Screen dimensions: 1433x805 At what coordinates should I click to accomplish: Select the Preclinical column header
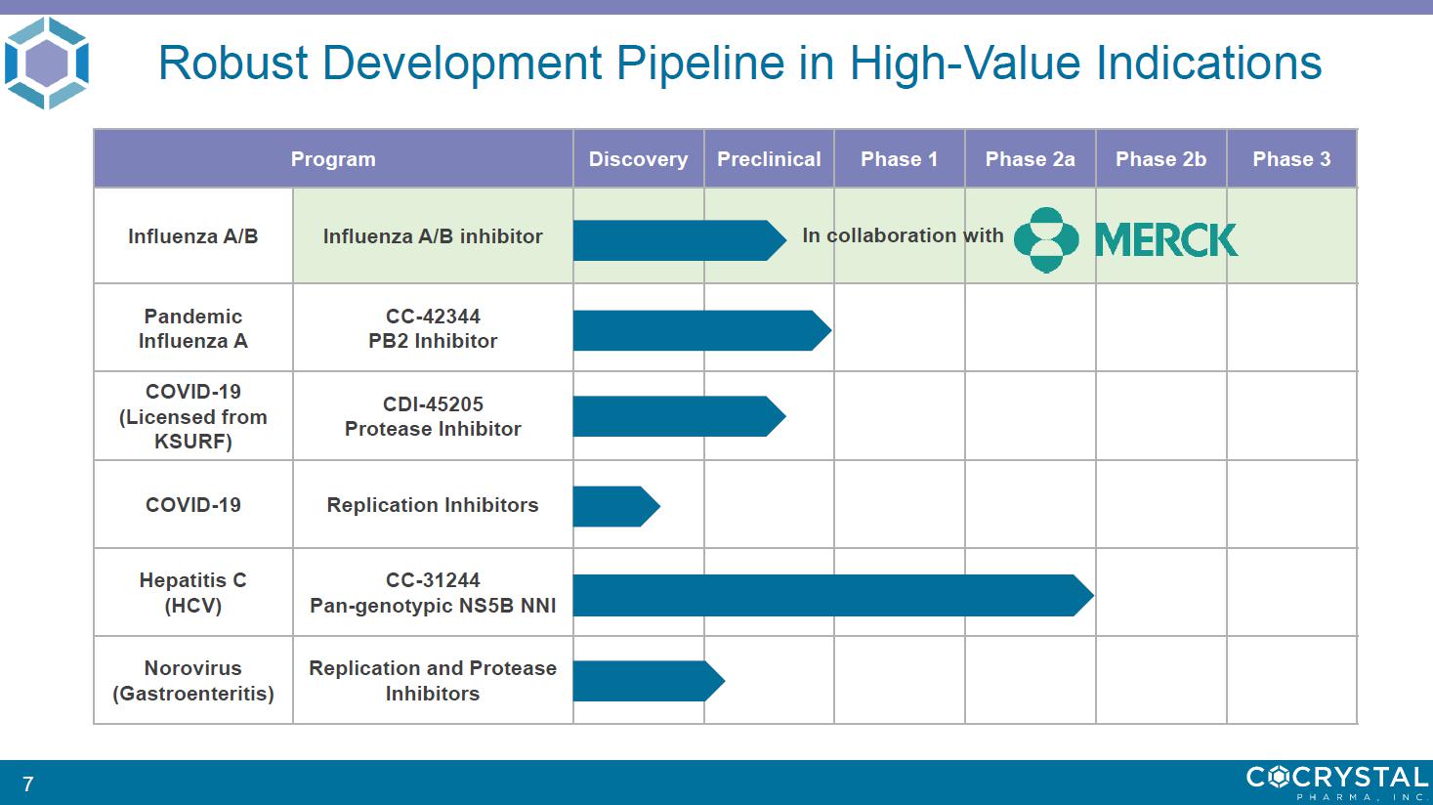click(x=769, y=159)
